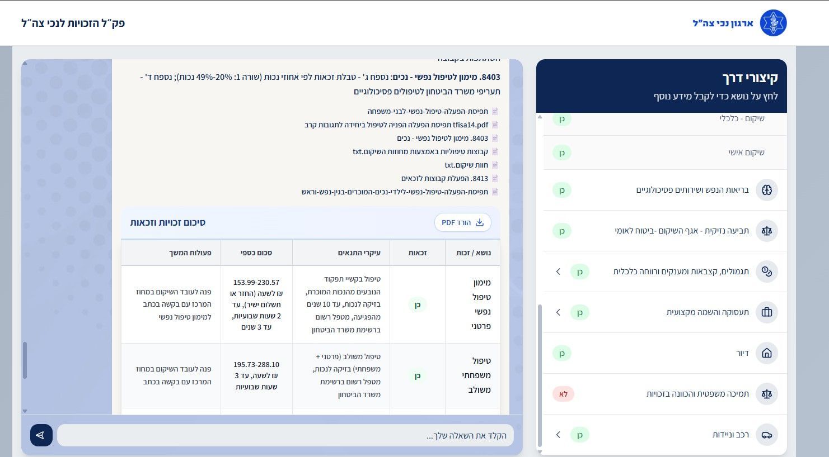
Task: Open the בריאות הנפש ושירותים פסיכולוגיים topic
Action: 665,190
